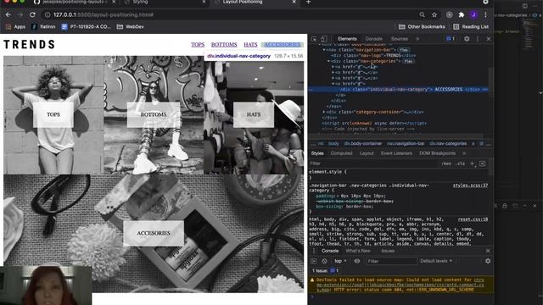
Task: Click div.nav-categories in the breadcrumb trail
Action: pyautogui.click(x=448, y=143)
